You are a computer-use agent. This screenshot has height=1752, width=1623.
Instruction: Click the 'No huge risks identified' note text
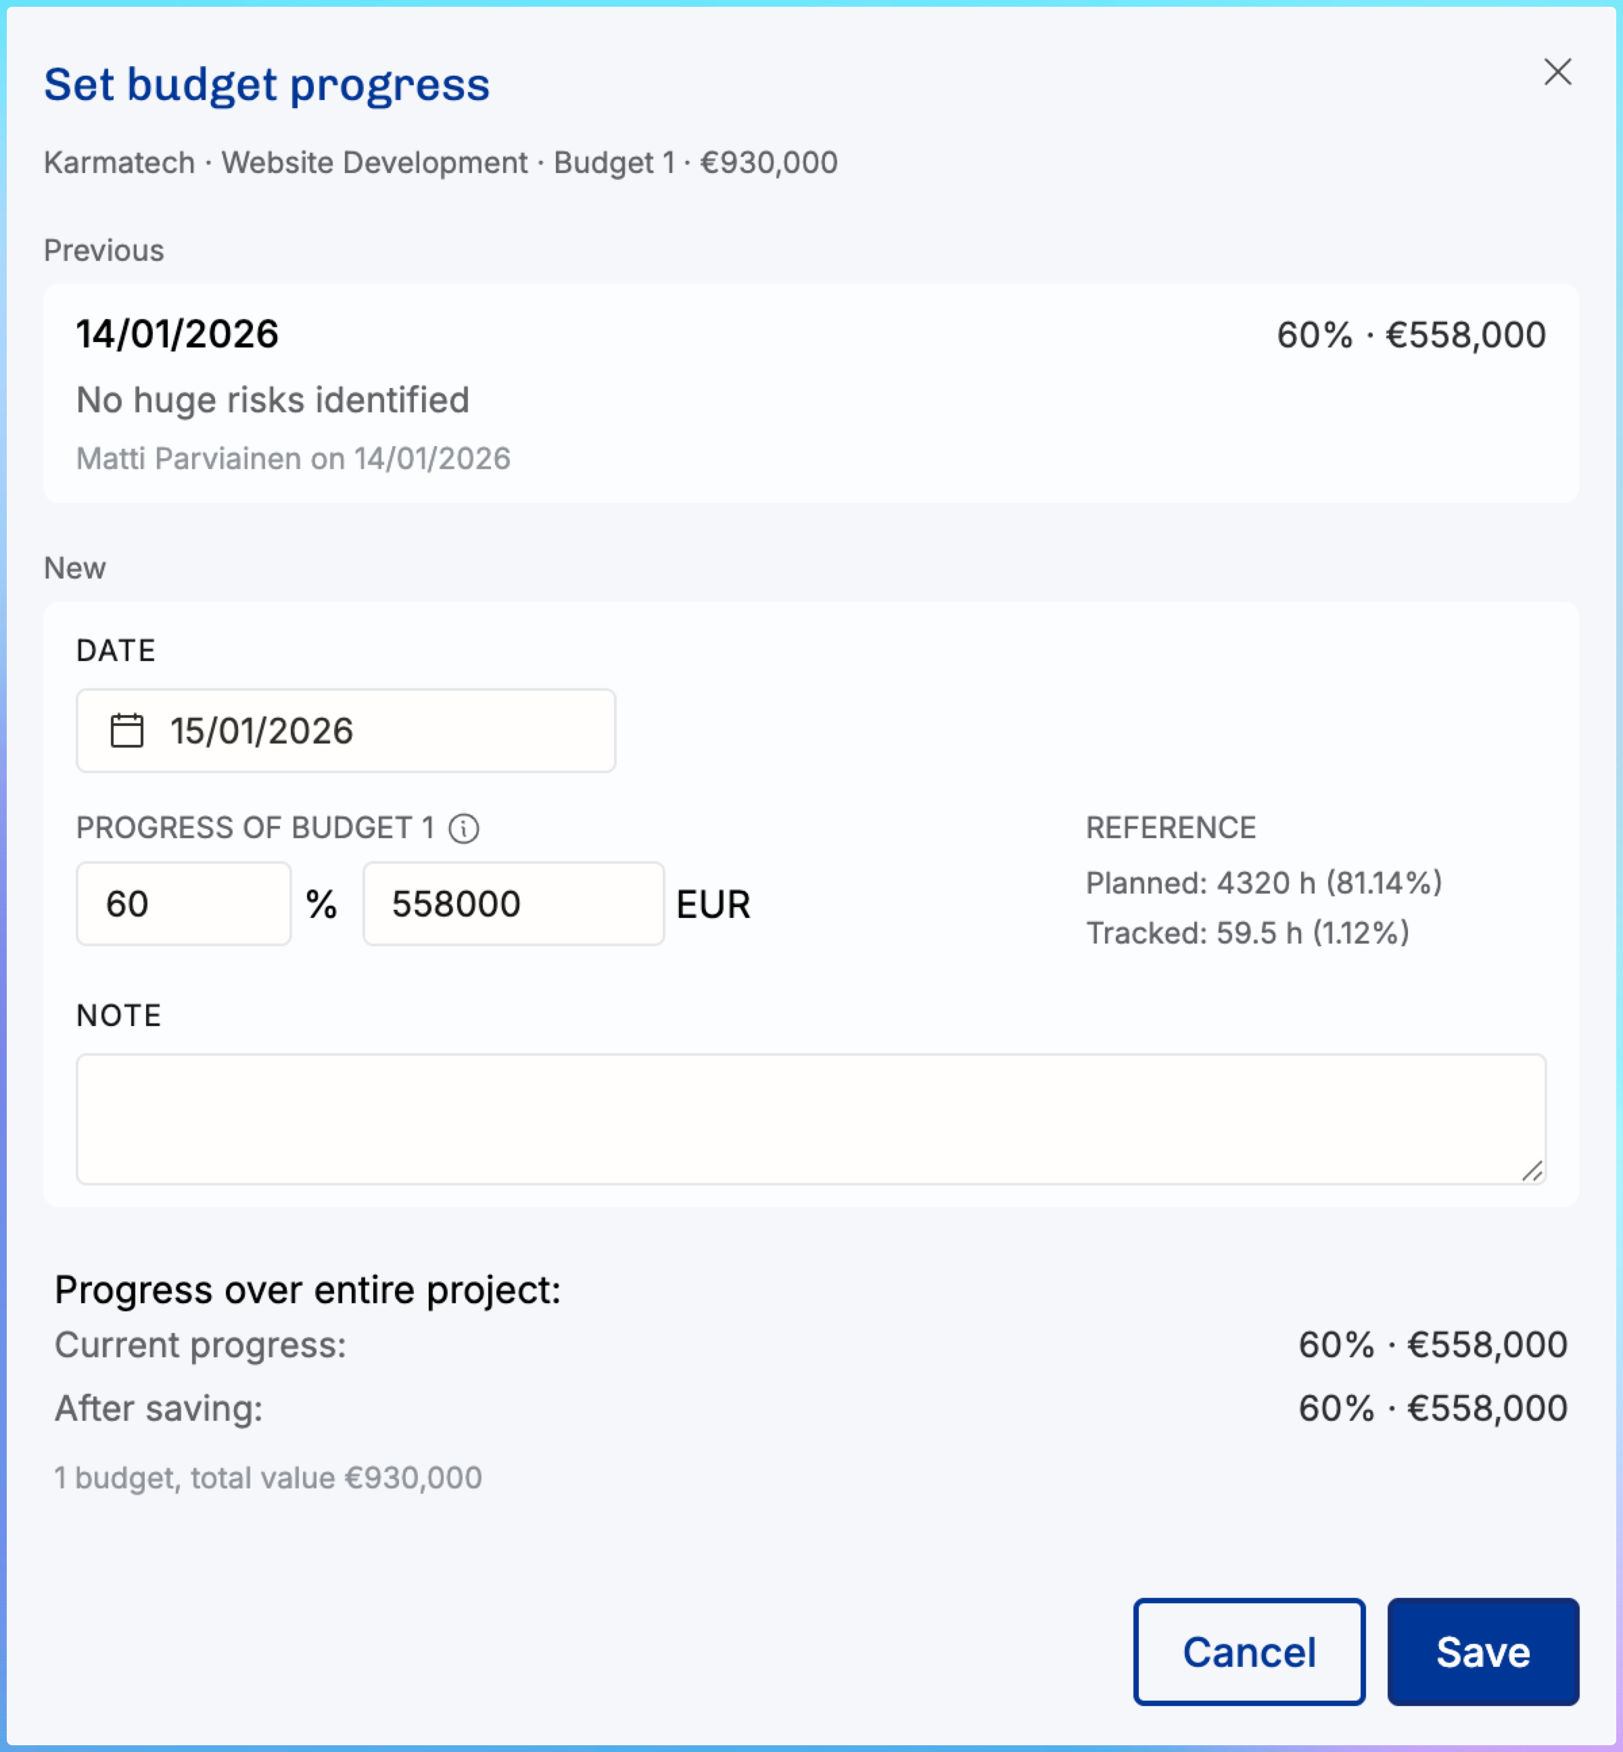[x=273, y=400]
